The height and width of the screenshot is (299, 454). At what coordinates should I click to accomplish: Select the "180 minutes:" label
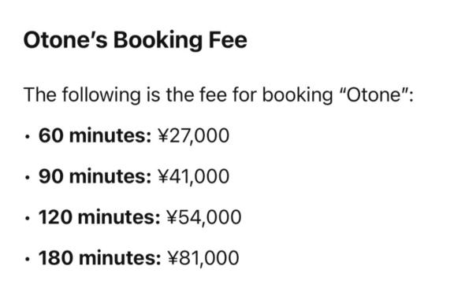[99, 258]
